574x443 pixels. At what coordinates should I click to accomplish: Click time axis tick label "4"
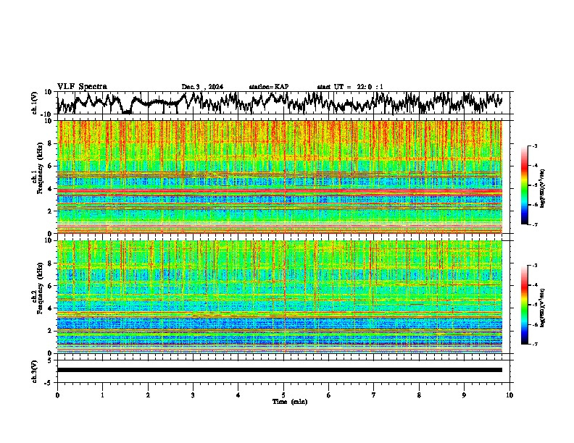coord(238,395)
